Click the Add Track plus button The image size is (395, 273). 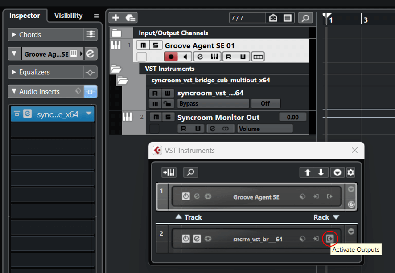pyautogui.click(x=116, y=18)
